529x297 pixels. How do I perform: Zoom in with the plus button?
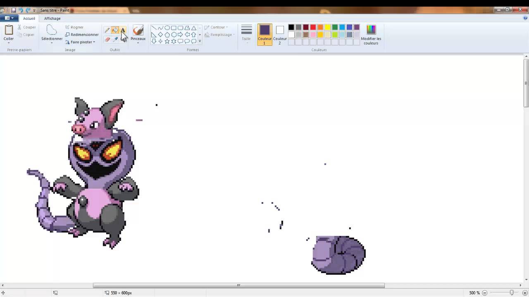tap(525, 293)
